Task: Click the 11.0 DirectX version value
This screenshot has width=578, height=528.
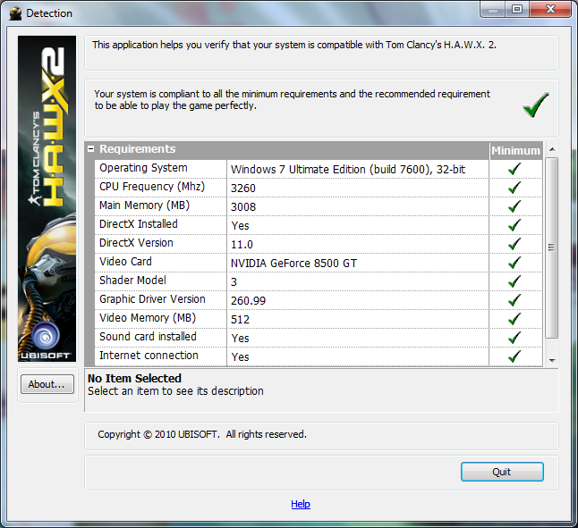Action: point(242,245)
